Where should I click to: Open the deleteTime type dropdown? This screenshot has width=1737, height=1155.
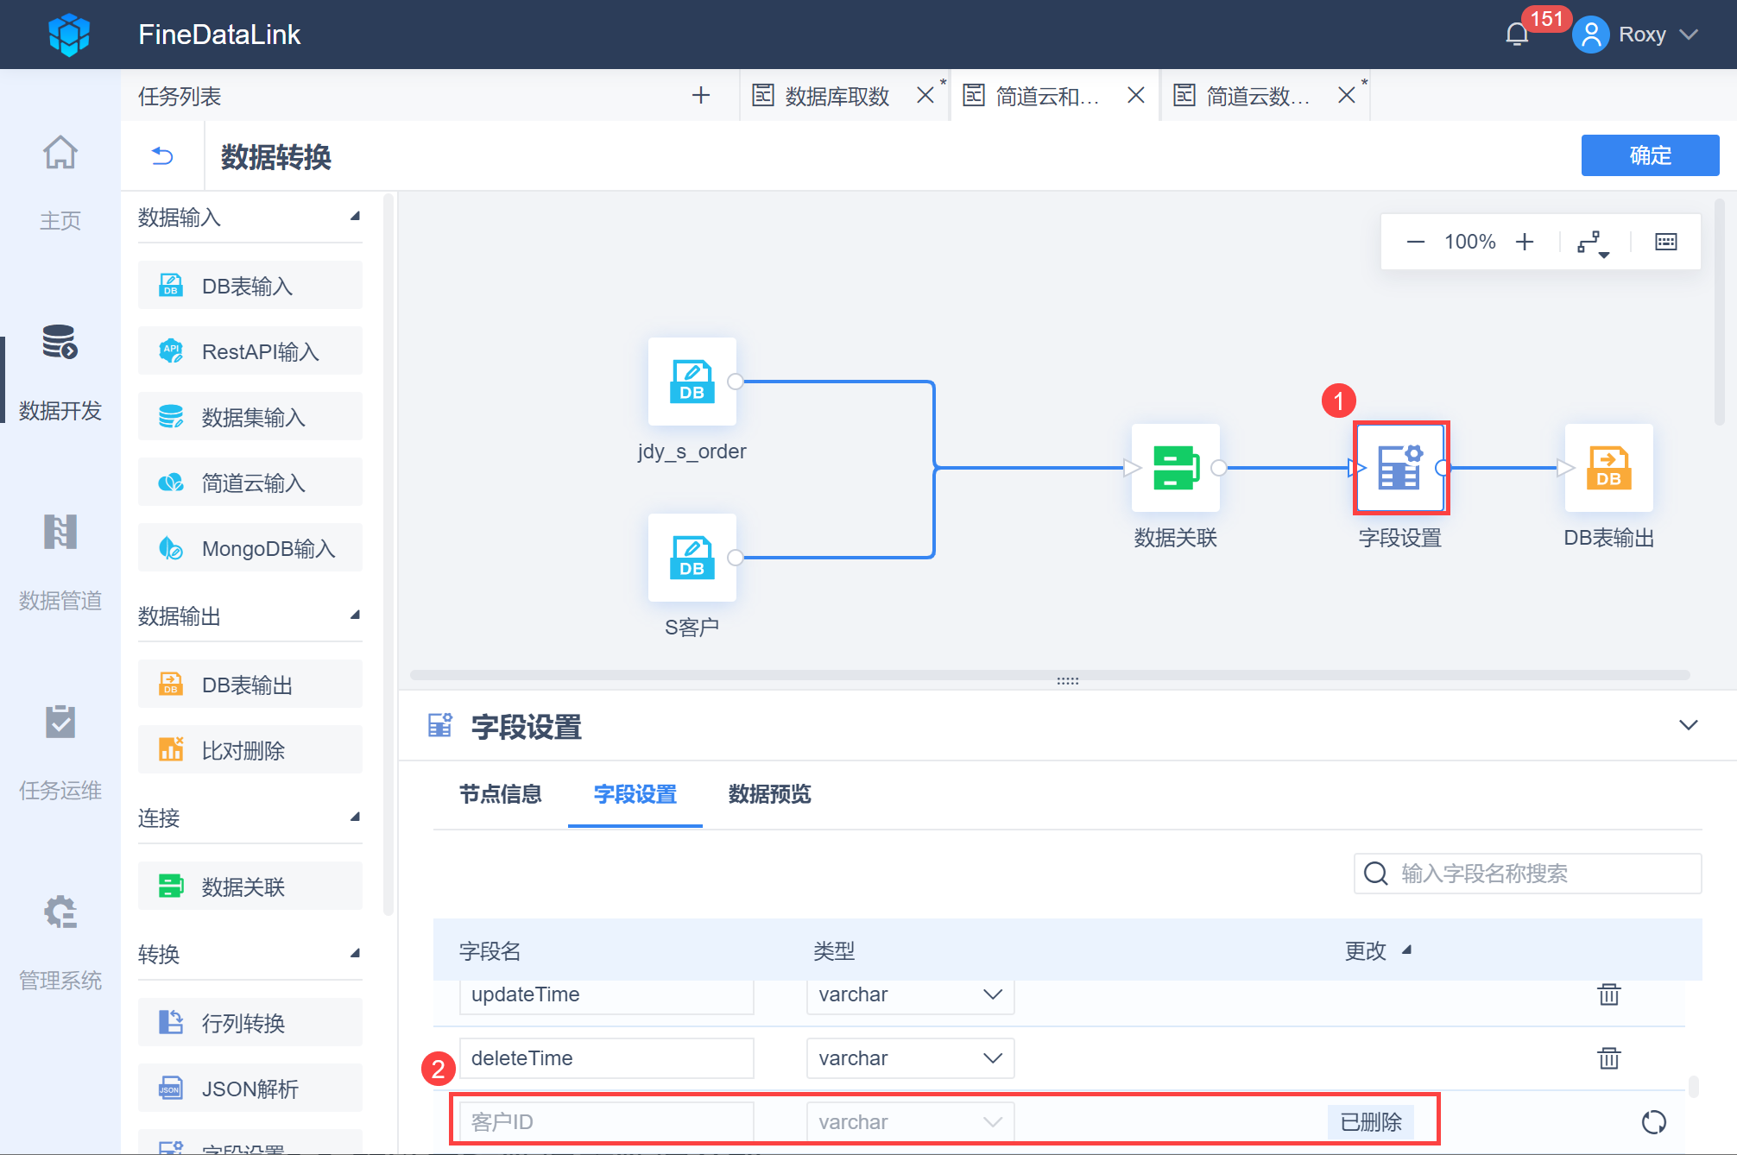910,1058
